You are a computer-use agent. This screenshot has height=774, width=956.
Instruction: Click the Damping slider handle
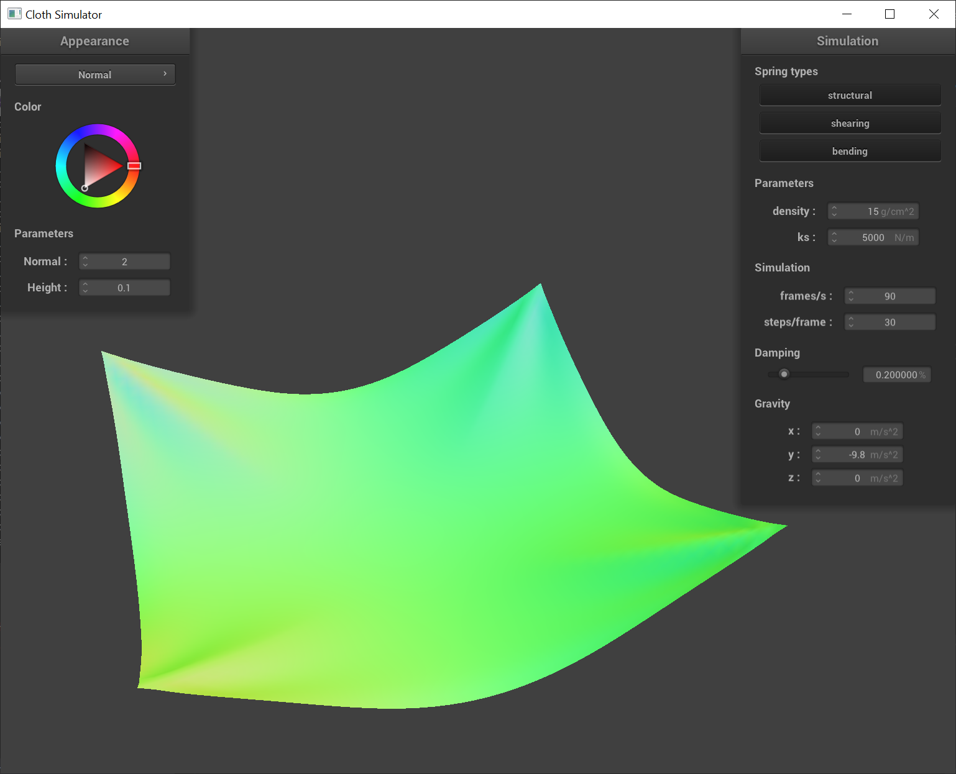(x=784, y=374)
